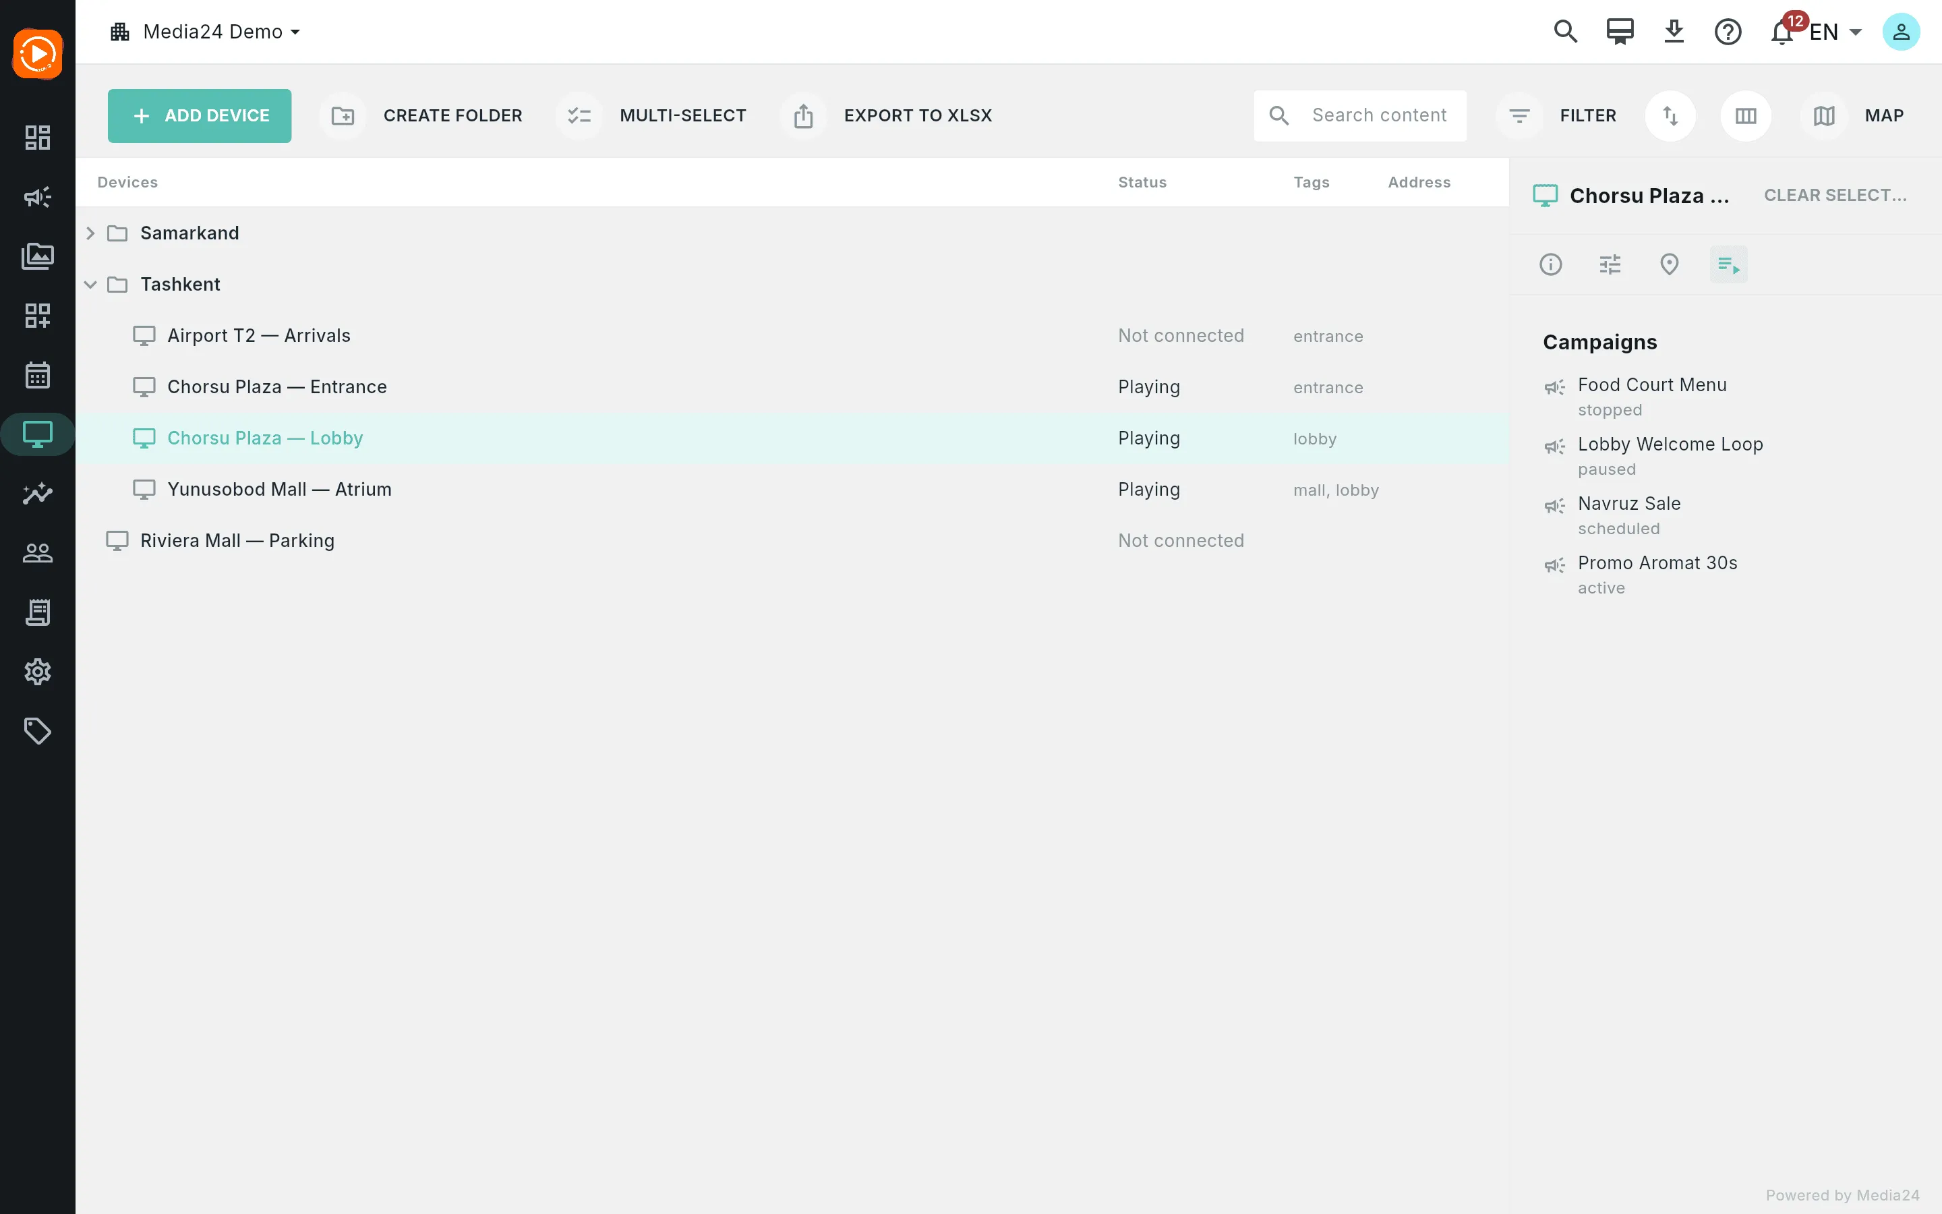Open the reports receipt sidebar icon
Screen dimensions: 1942x1214
tap(38, 612)
